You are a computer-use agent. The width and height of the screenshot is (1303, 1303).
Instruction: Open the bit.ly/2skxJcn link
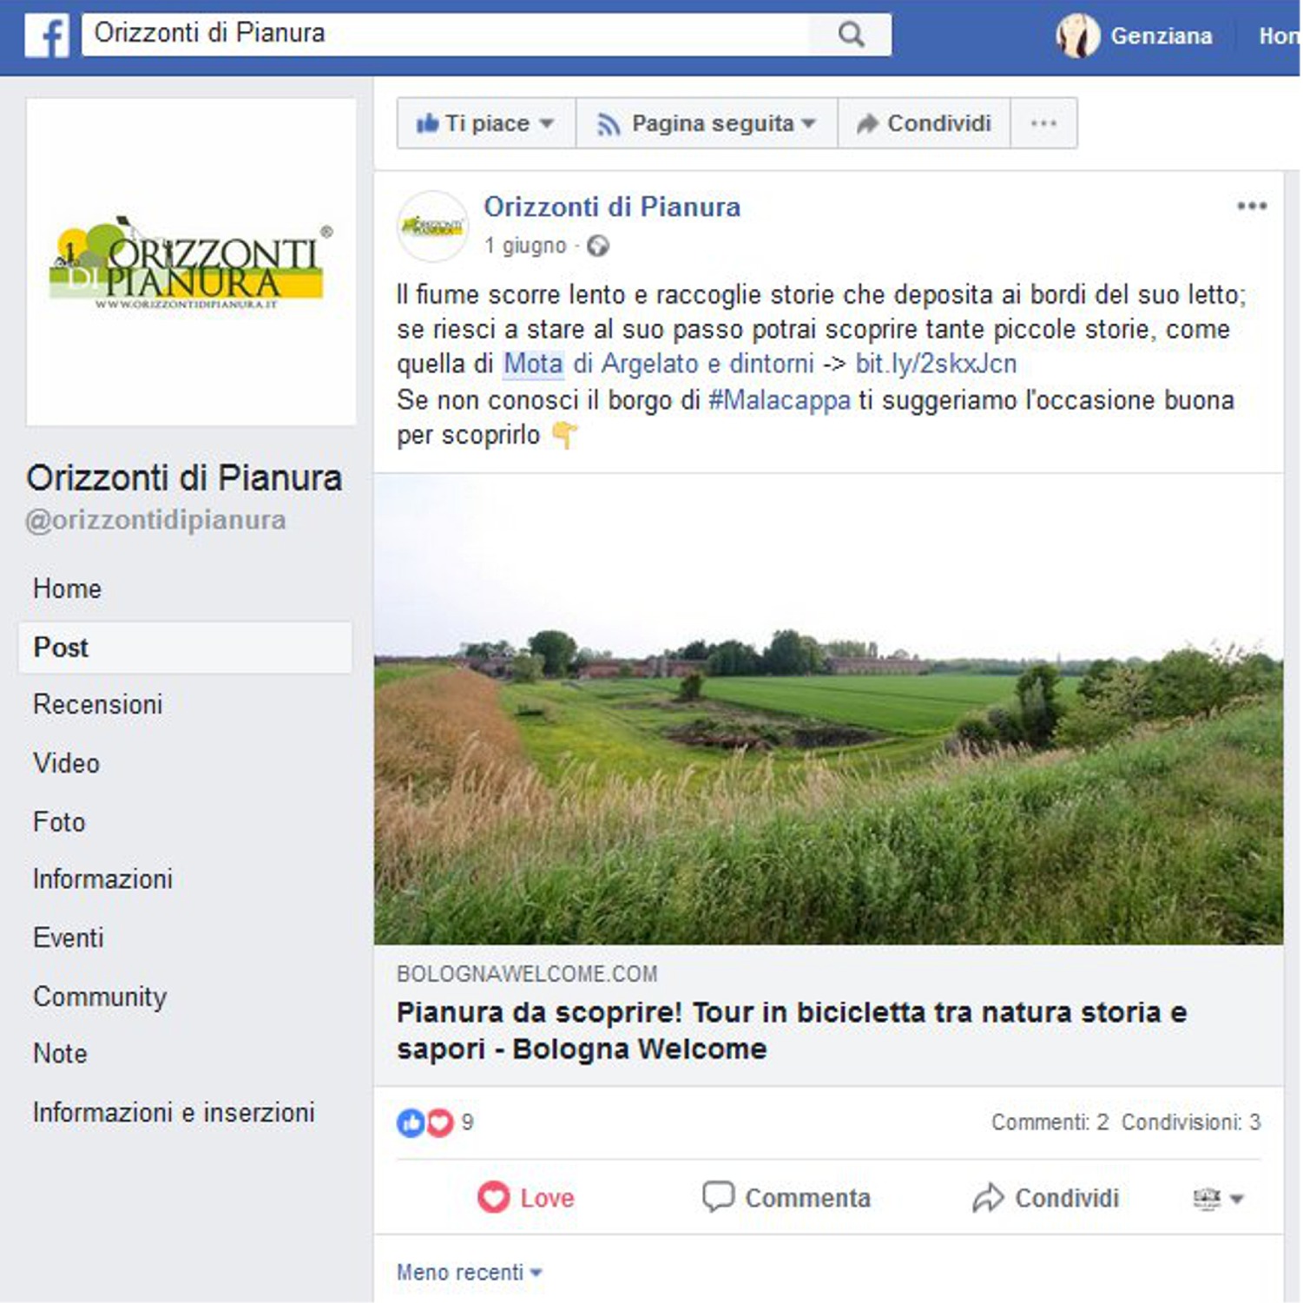(x=936, y=364)
